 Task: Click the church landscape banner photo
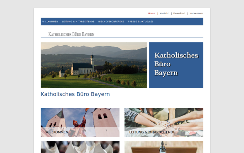tap(94, 65)
